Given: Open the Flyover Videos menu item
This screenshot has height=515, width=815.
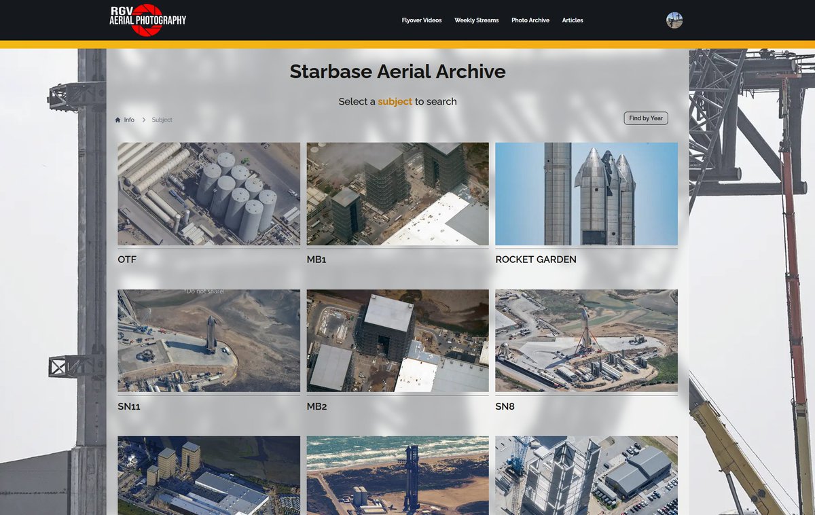Looking at the screenshot, I should (422, 20).
